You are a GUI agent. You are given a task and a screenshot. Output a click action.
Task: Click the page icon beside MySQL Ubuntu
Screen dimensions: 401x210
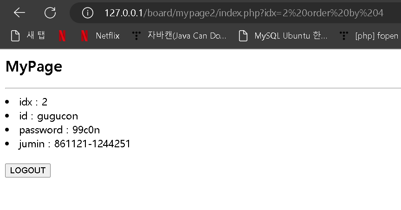(x=243, y=36)
